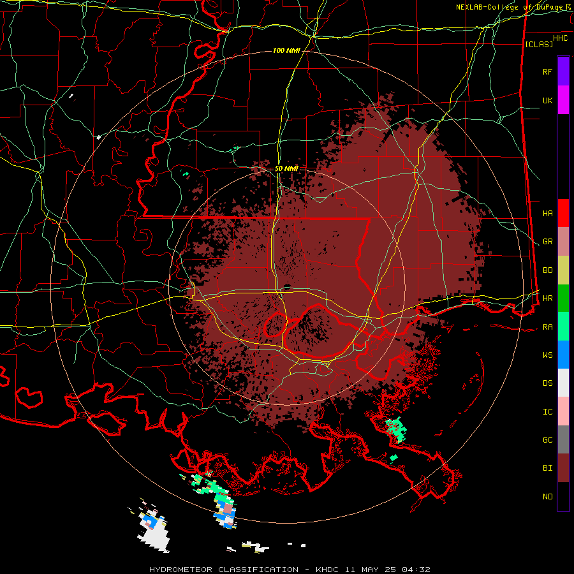Click the BI brown legend swatch
Screen dimensions: 574x574
[563, 468]
